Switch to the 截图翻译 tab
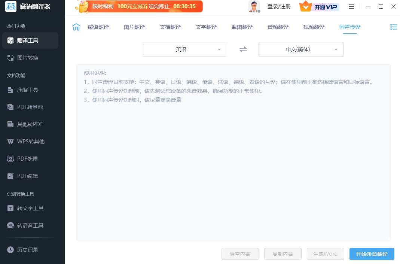 point(242,27)
